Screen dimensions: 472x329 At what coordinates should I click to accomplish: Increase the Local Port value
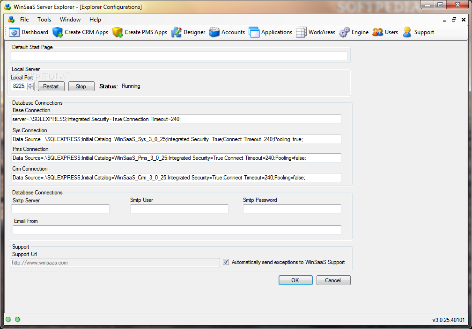[30, 84]
